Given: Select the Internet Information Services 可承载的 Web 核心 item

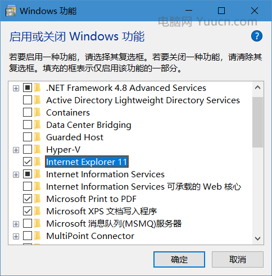Looking at the screenshot, I should (x=143, y=187).
